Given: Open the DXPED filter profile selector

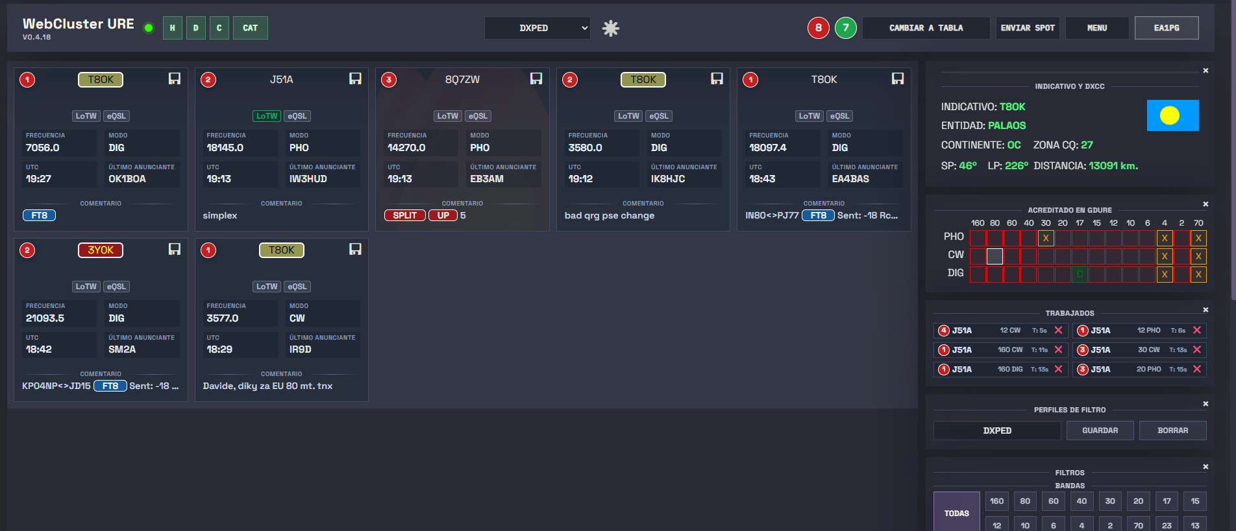Looking at the screenshot, I should tap(996, 431).
